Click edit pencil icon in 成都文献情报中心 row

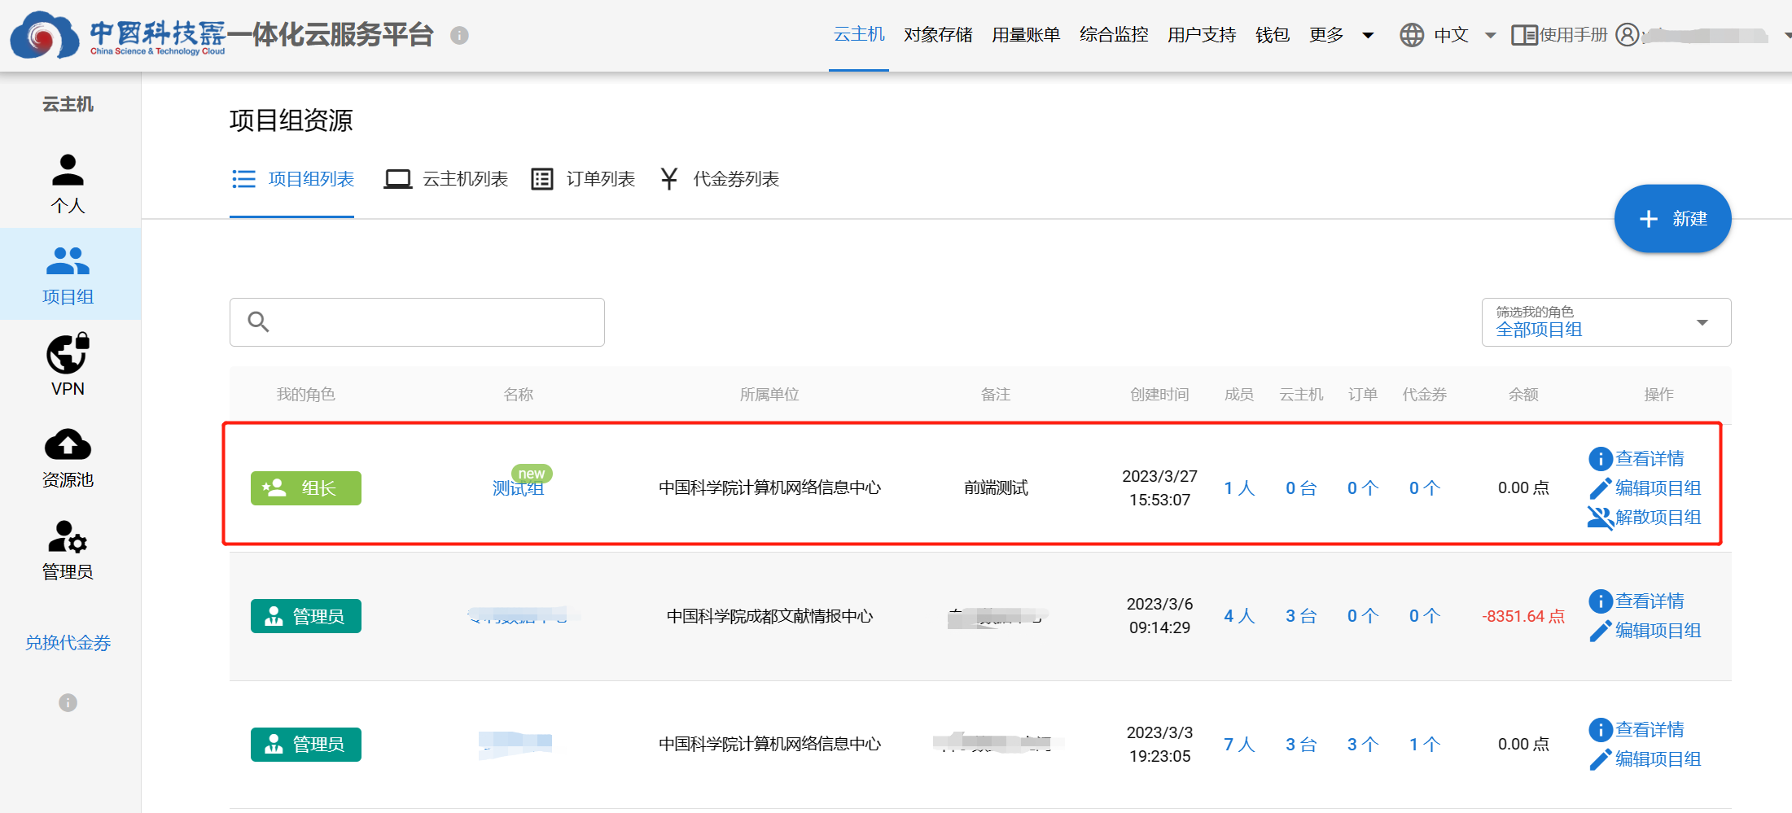pos(1601,631)
